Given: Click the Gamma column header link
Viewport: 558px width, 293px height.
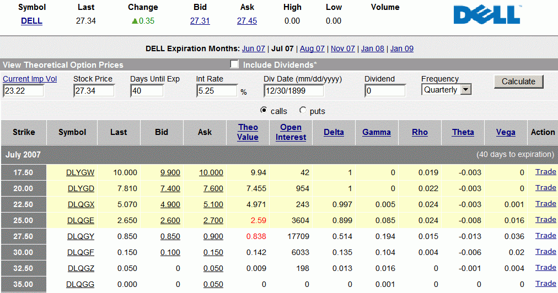Looking at the screenshot, I should [377, 132].
